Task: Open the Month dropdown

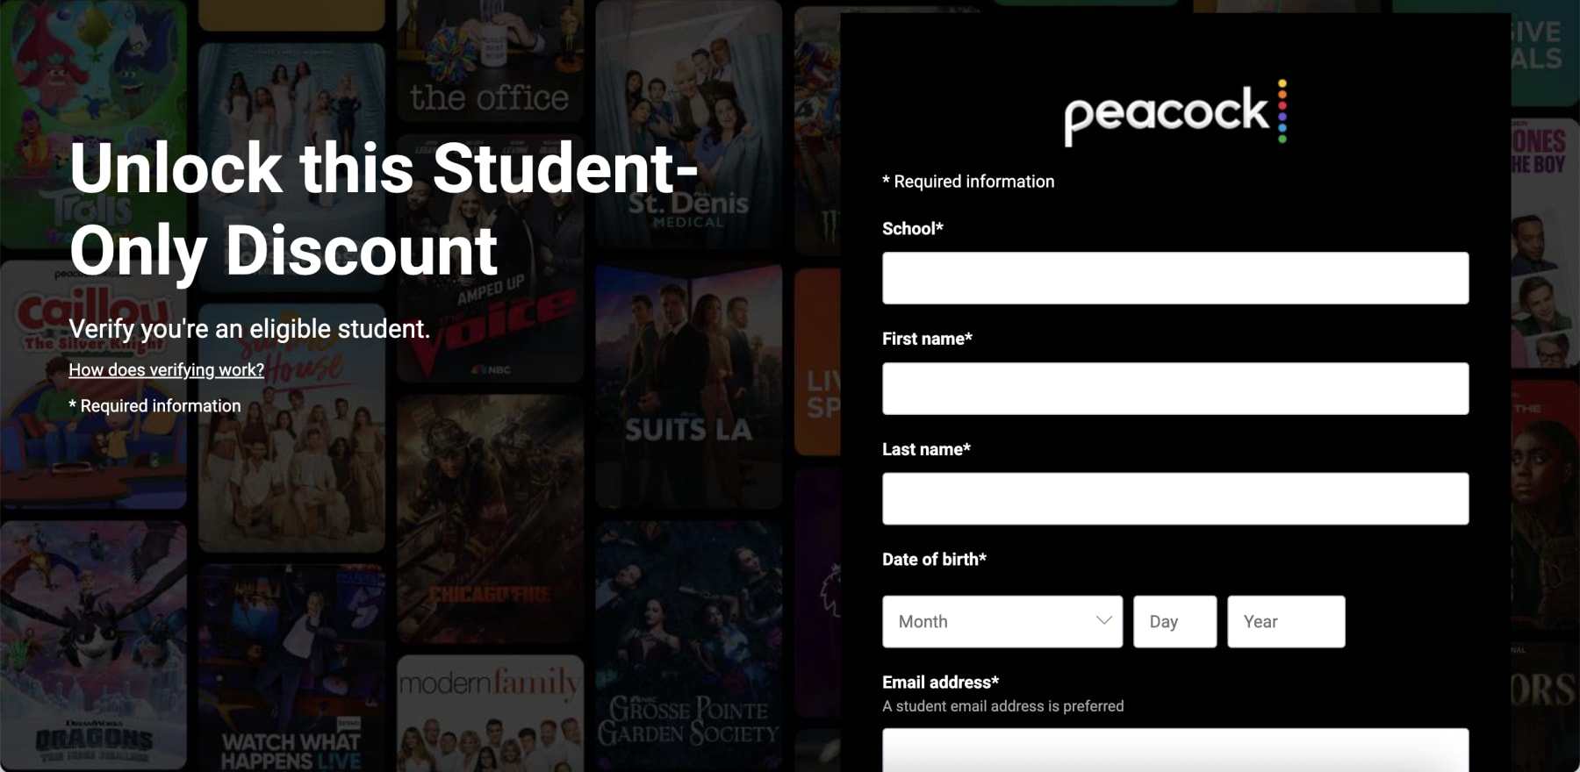Action: coord(1002,622)
